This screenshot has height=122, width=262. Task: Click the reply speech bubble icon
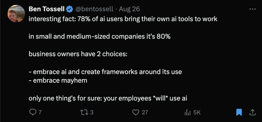tap(32, 112)
